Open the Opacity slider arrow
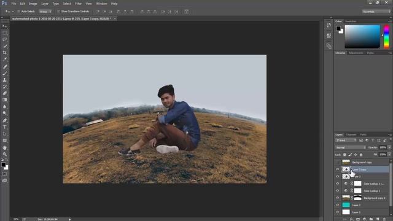The image size is (393, 221). (x=389, y=147)
